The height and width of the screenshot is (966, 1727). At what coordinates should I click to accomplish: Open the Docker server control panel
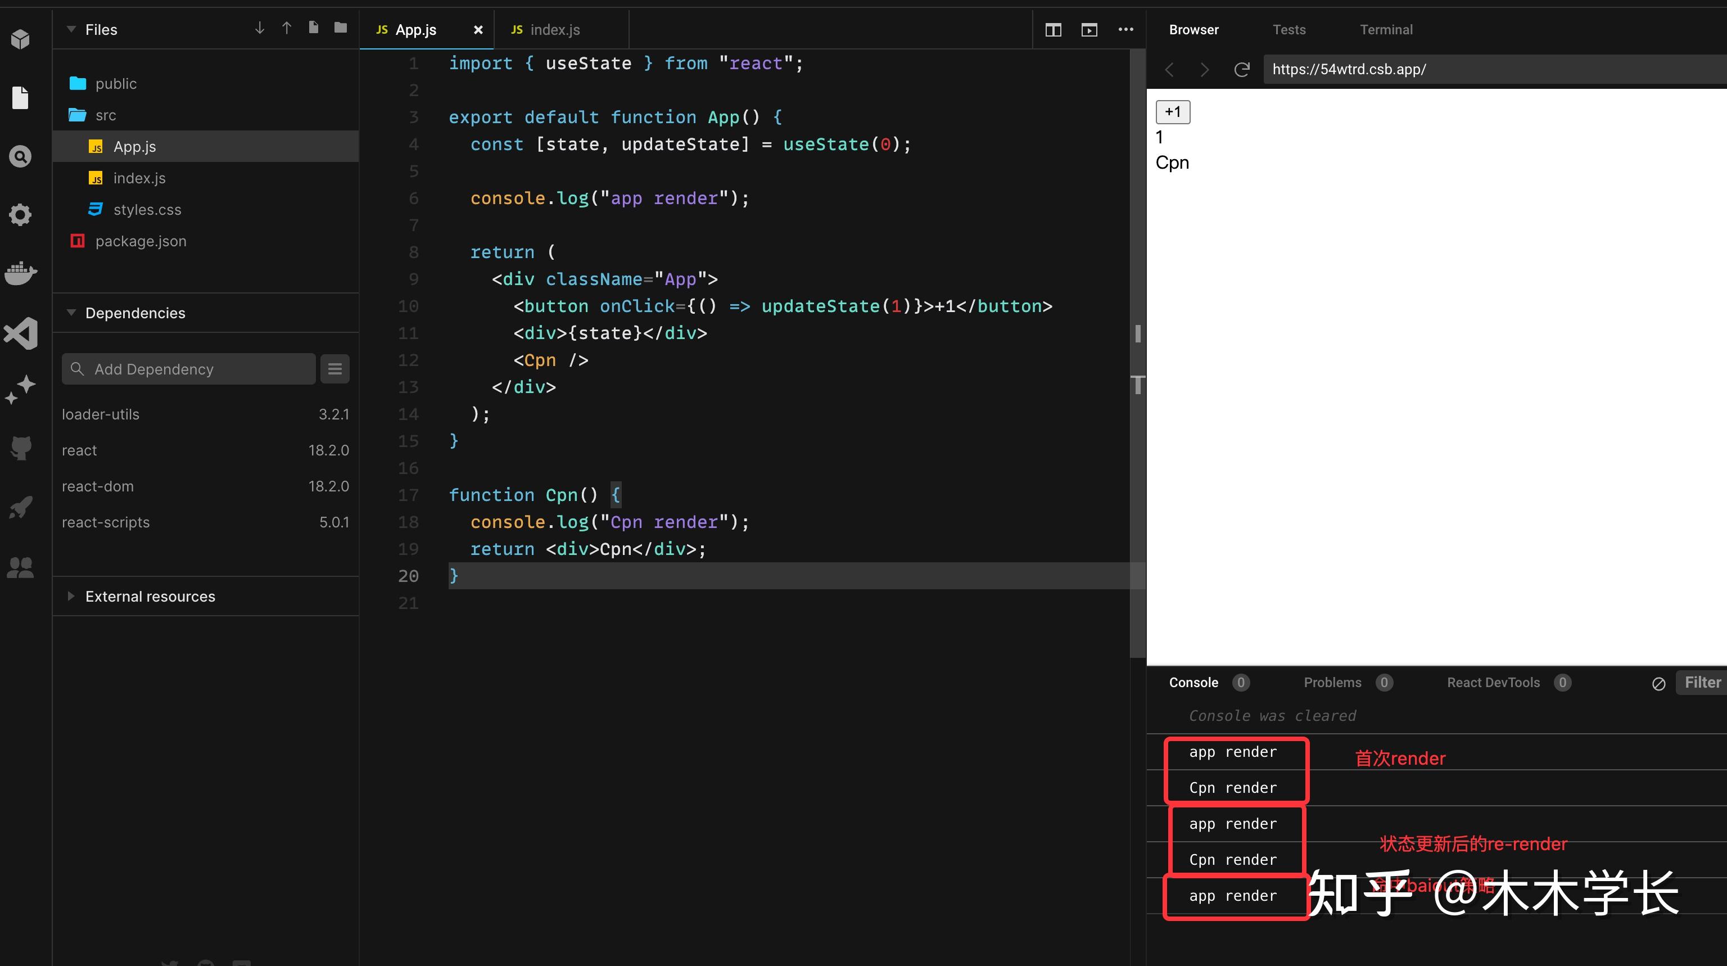20,273
